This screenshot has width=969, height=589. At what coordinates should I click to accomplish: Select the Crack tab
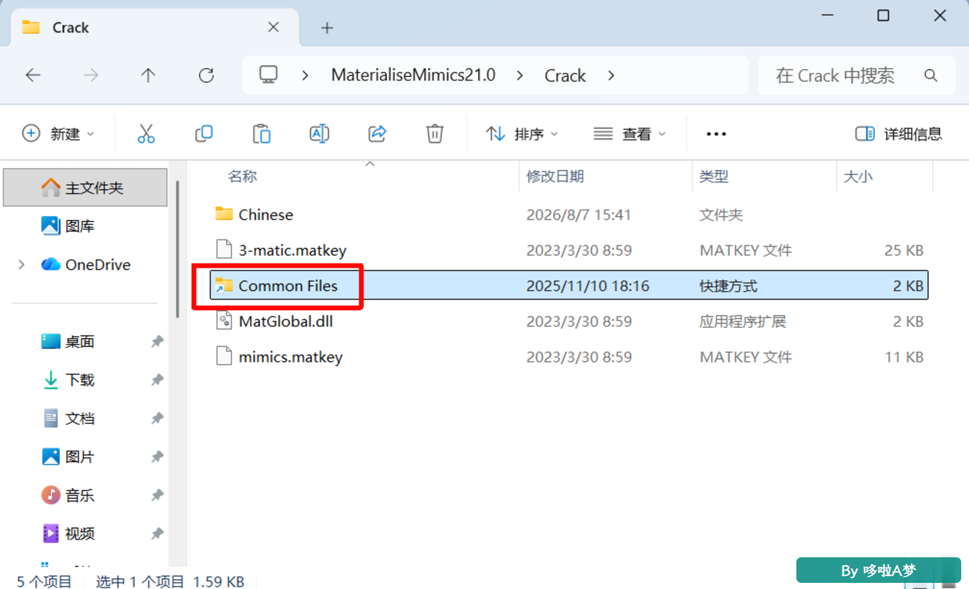pos(155,27)
